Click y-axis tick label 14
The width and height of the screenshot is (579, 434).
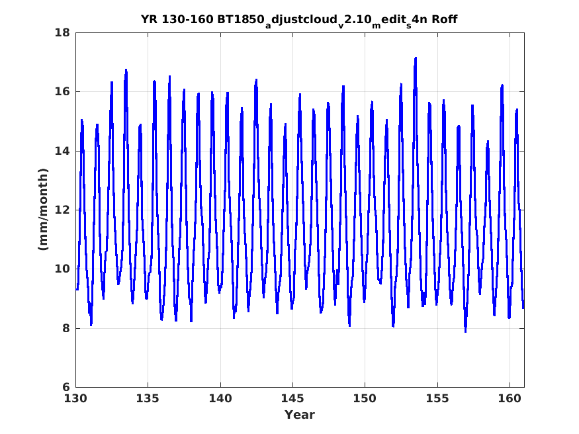coord(62,151)
